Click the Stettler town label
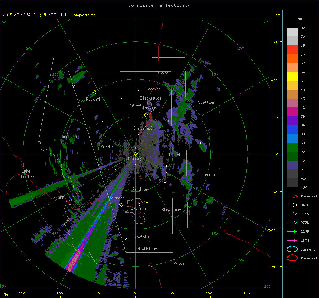Image resolution: width=319 pixels, height=298 pixels. (207, 102)
